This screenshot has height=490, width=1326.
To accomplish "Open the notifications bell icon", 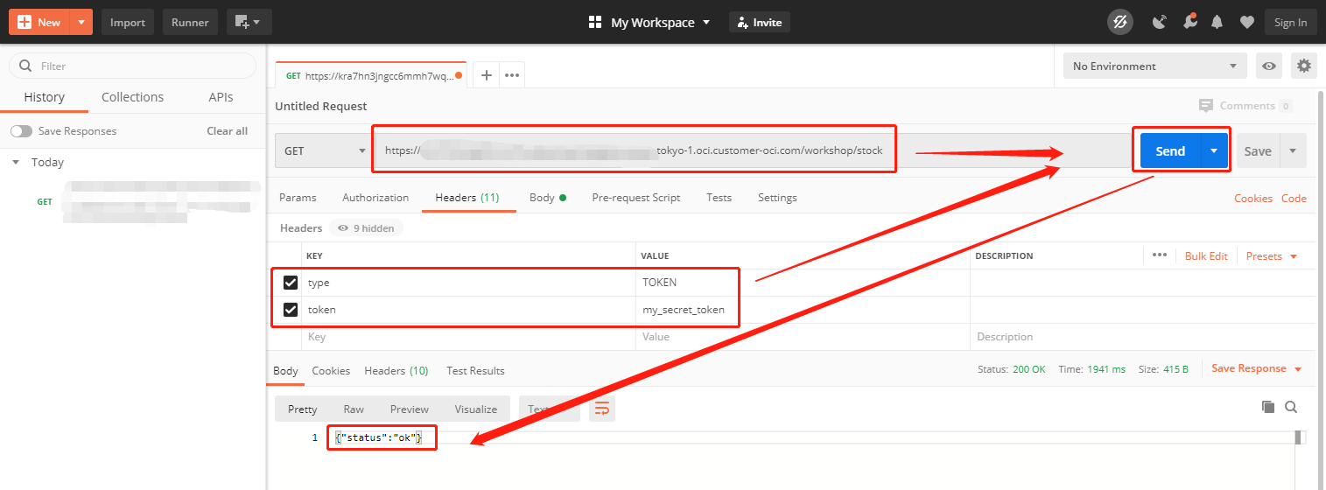I will [x=1217, y=23].
